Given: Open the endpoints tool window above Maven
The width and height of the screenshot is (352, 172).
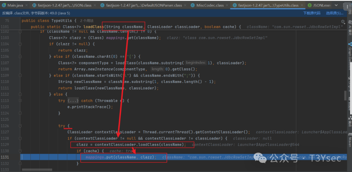Looking at the screenshot, I should (x=349, y=121).
